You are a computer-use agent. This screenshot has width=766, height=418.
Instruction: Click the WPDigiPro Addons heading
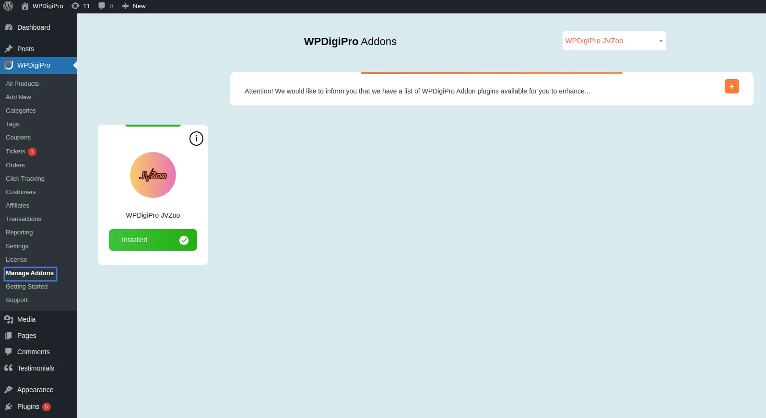[x=350, y=42]
